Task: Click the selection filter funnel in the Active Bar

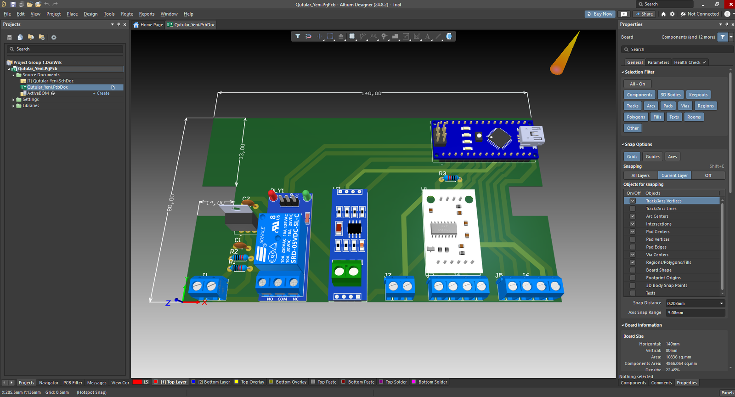Action: click(x=298, y=36)
